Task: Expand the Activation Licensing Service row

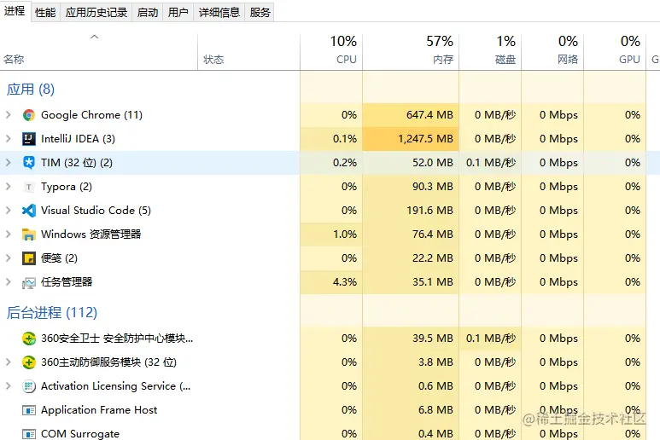Action: (8, 385)
